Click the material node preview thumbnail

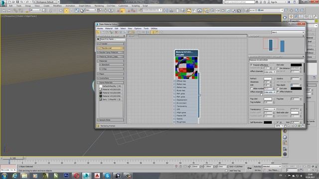pos(186,68)
